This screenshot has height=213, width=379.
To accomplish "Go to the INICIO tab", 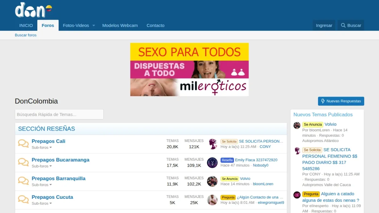I will click(x=26, y=26).
